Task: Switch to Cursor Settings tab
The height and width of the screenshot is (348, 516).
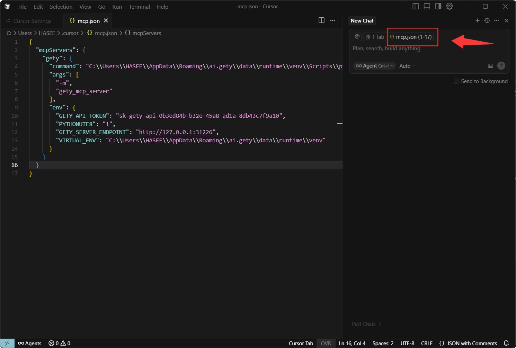Action: pos(32,21)
